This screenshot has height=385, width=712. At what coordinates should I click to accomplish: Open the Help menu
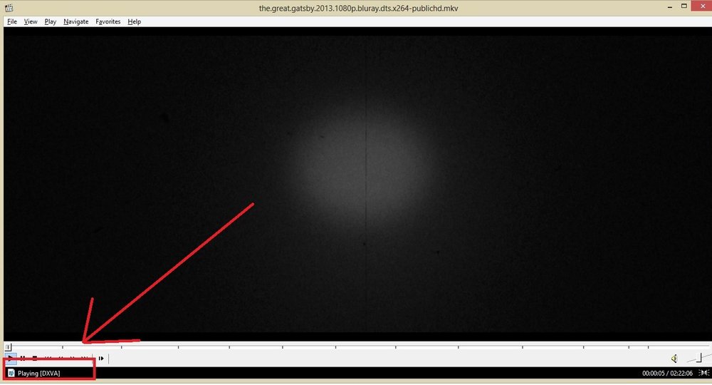(x=134, y=21)
